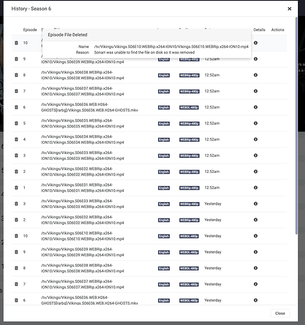Click the trash icon for episode 7 from Yesterday

click(16, 284)
